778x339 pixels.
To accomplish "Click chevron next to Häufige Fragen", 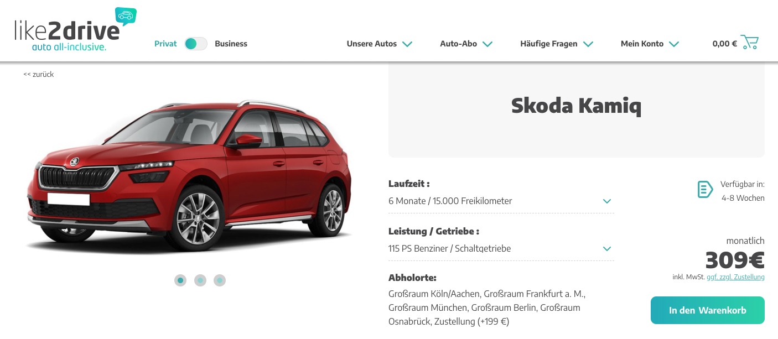I will click(588, 44).
